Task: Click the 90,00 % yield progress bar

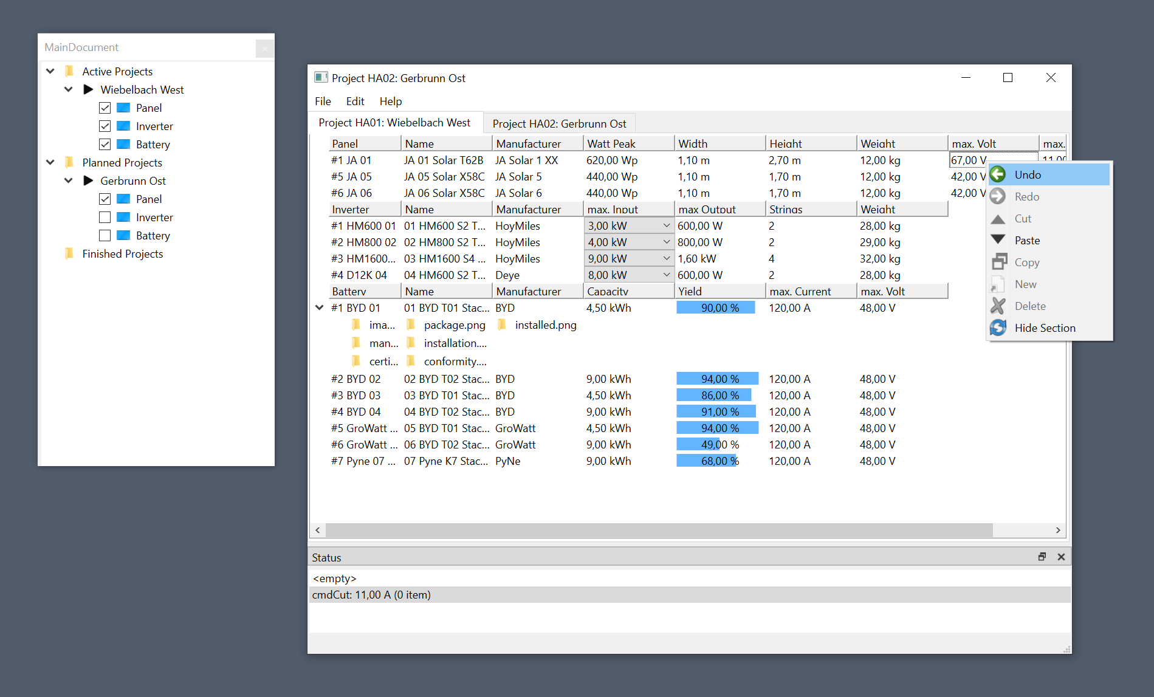Action: 716,308
